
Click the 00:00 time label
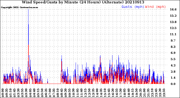(3, 93)
